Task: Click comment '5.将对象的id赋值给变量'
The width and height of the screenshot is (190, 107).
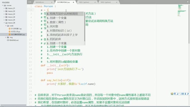Action: tap(62, 62)
